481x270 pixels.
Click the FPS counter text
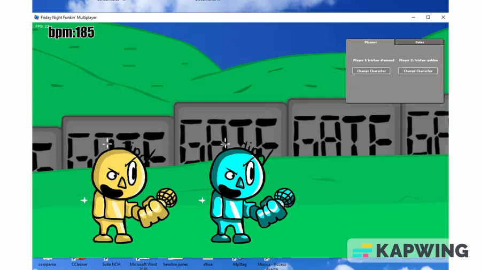coord(42,26)
